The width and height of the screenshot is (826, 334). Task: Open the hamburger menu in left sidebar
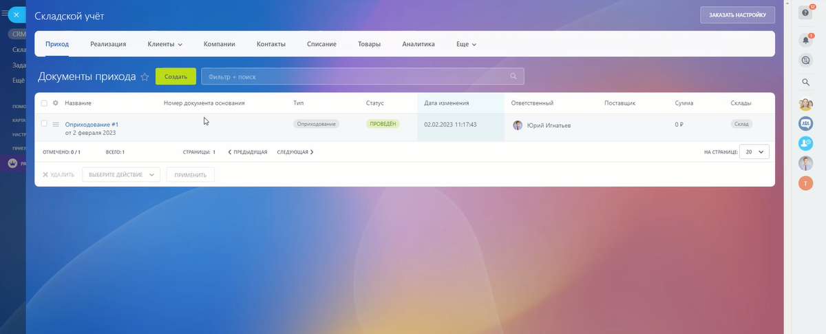pyautogui.click(x=4, y=13)
